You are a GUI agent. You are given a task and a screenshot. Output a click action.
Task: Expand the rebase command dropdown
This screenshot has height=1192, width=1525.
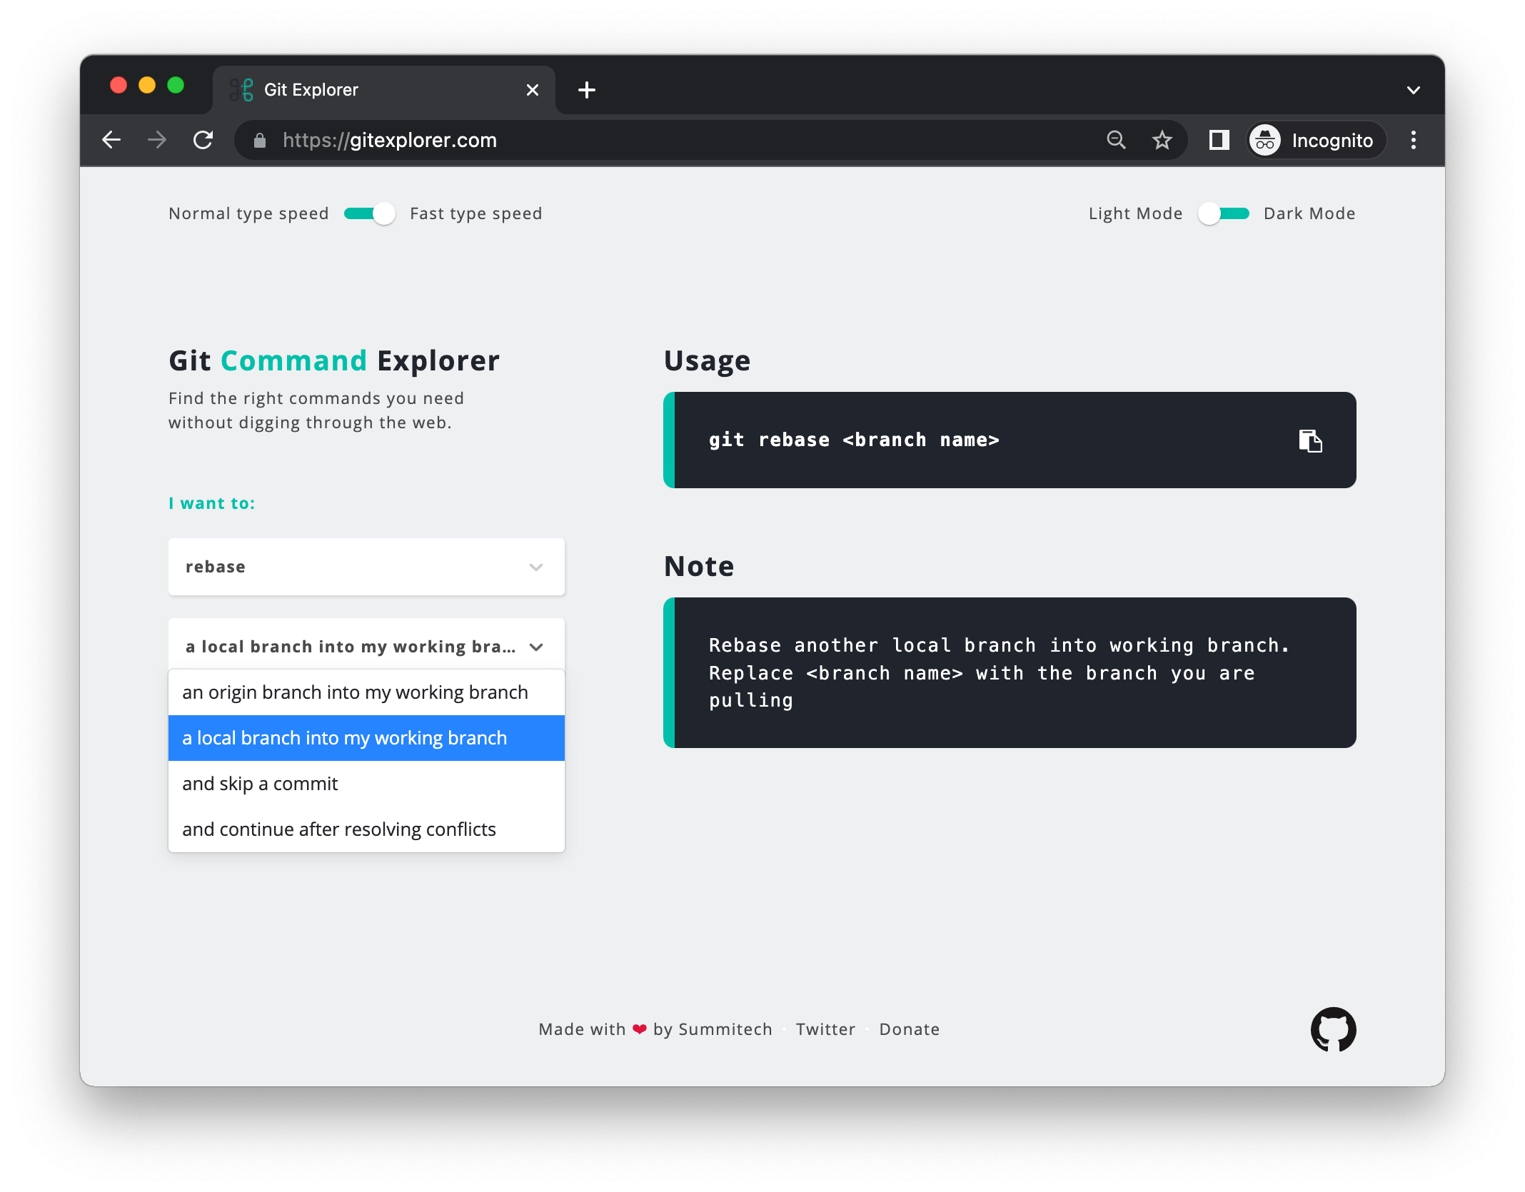366,567
